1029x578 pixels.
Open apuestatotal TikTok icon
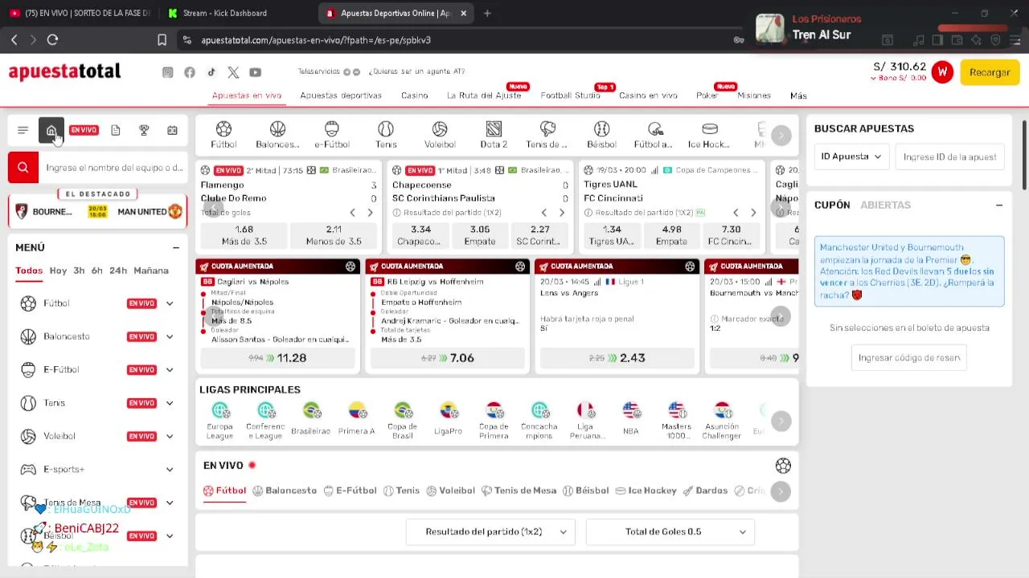(211, 72)
